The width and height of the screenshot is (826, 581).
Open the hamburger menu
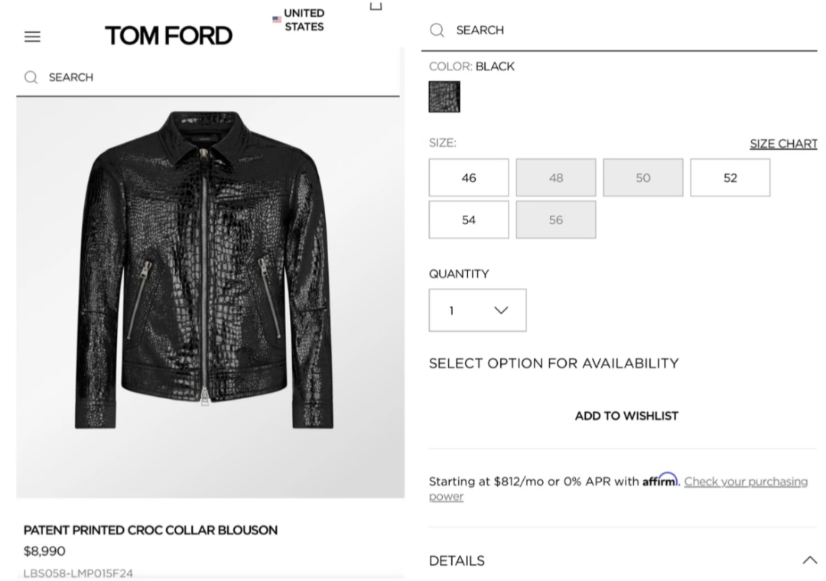click(32, 37)
